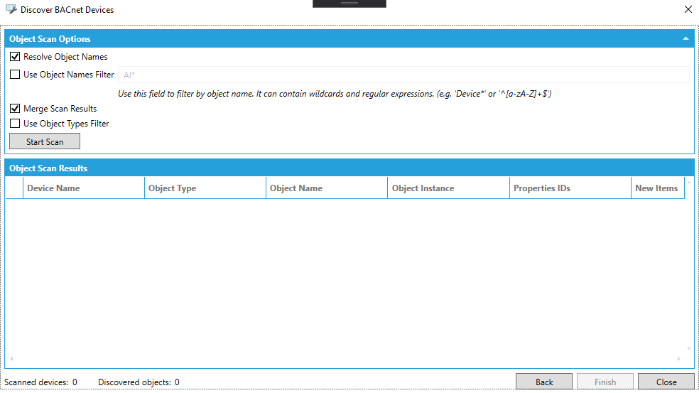Enable Use Object Names Filter checkbox
Image resolution: width=699 pixels, height=393 pixels.
[x=15, y=75]
